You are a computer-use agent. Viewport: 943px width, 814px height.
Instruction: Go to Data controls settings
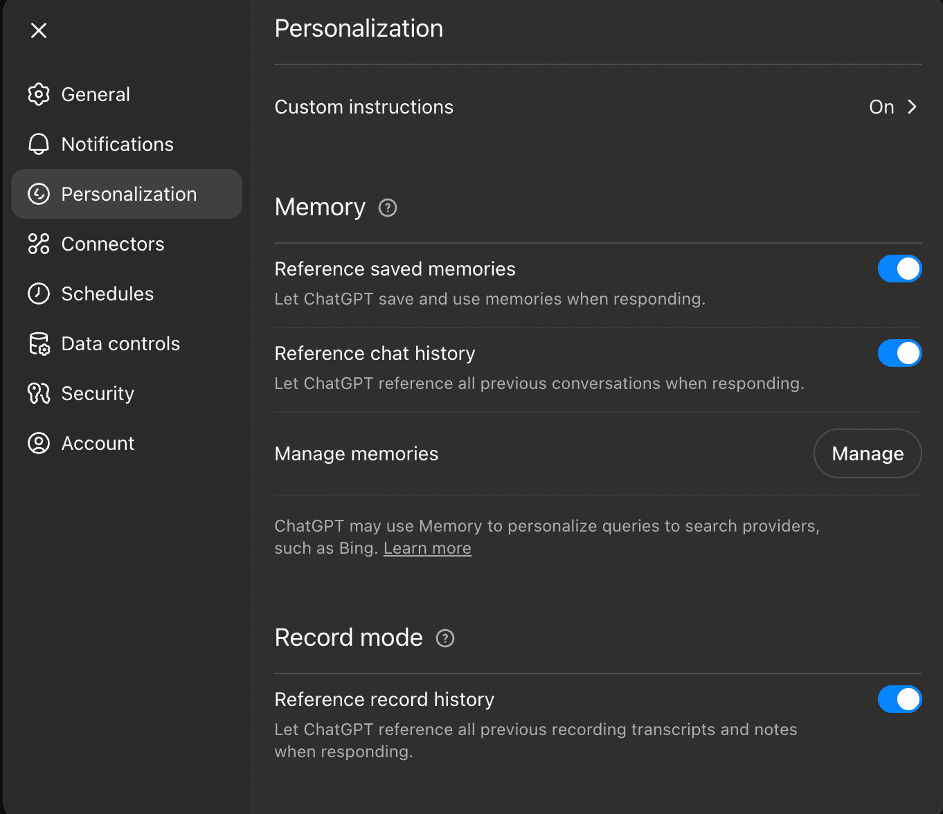tap(120, 343)
